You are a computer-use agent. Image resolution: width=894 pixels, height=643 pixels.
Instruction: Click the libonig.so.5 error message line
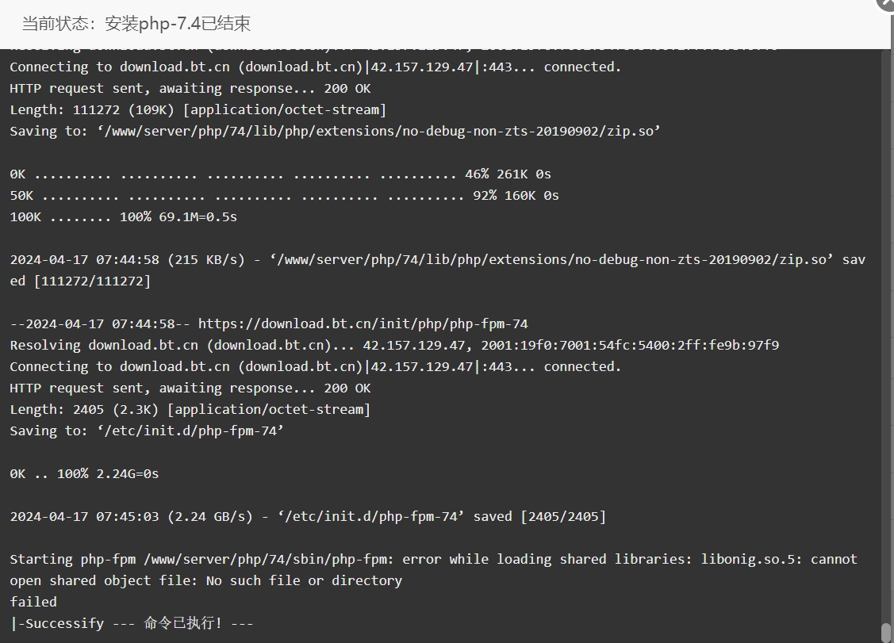[x=433, y=569]
